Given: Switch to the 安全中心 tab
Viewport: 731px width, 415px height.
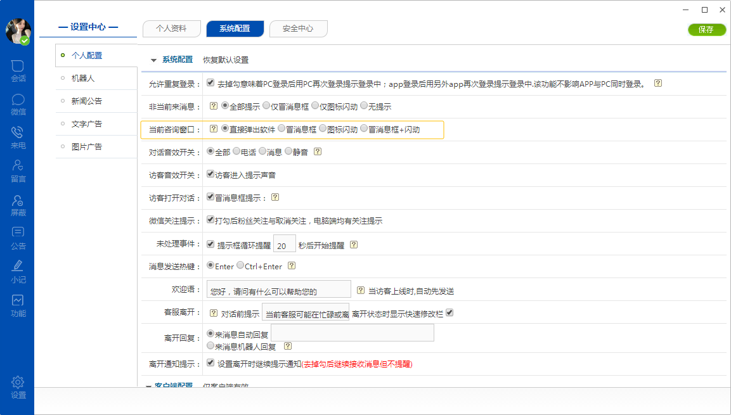Looking at the screenshot, I should tap(298, 29).
